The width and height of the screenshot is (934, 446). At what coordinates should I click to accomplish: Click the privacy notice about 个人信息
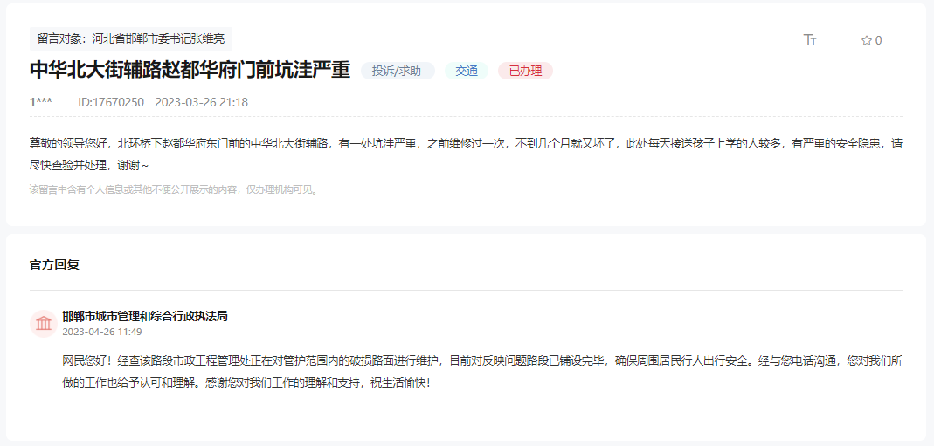[176, 190]
